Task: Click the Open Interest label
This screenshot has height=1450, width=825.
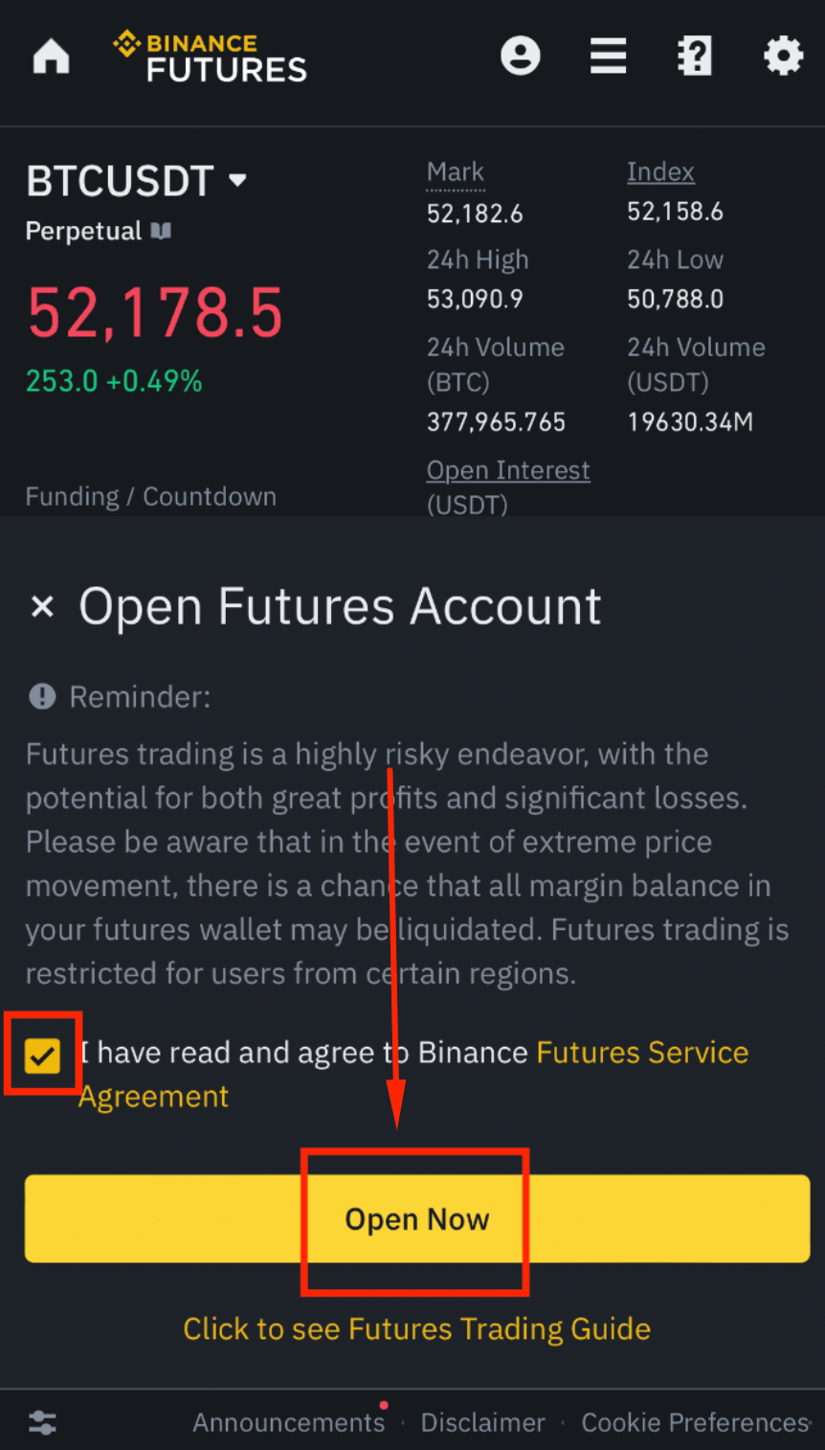Action: [508, 470]
